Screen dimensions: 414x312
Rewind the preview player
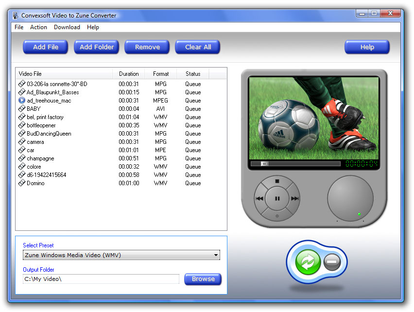tap(259, 198)
